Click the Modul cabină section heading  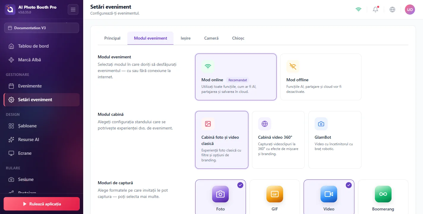coord(111,114)
